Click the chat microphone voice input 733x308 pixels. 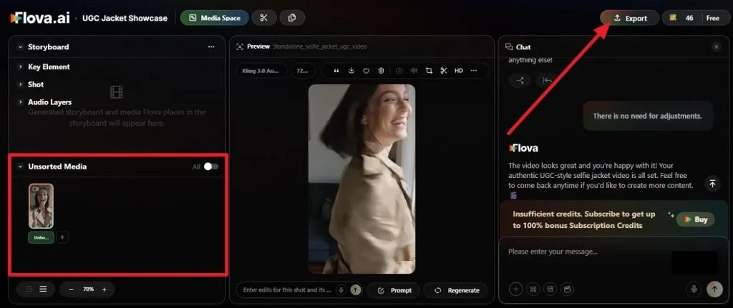click(694, 289)
